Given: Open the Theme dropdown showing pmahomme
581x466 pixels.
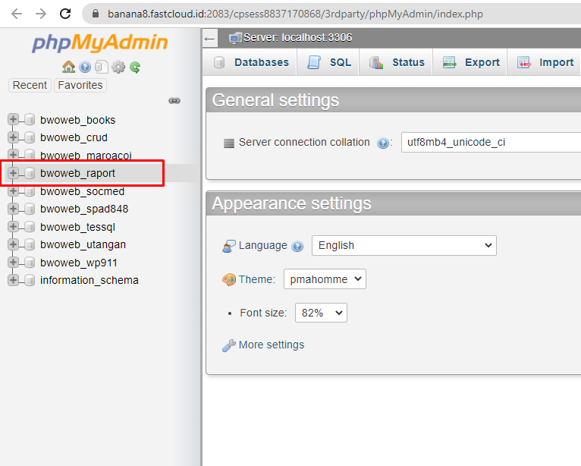Looking at the screenshot, I should coord(325,279).
